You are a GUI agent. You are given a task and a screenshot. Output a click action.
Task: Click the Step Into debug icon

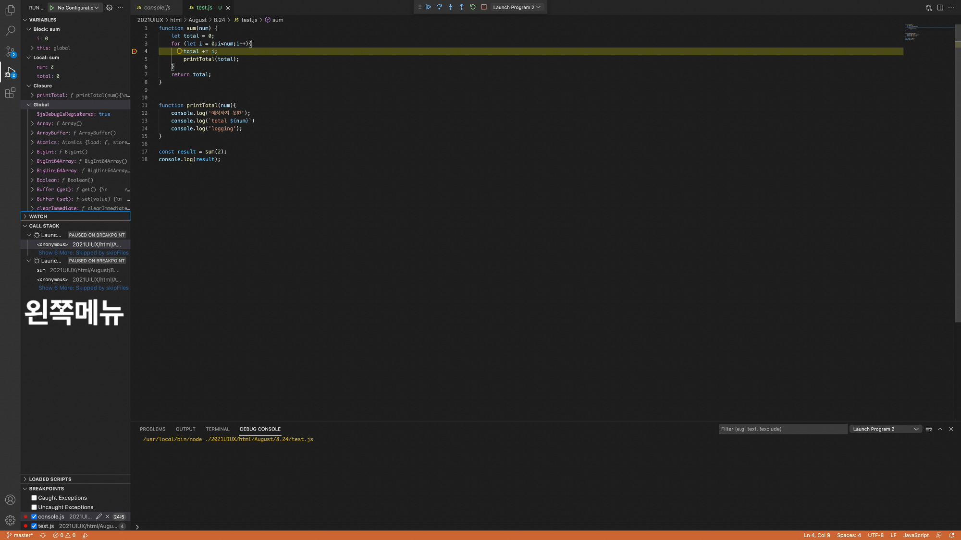tap(450, 7)
